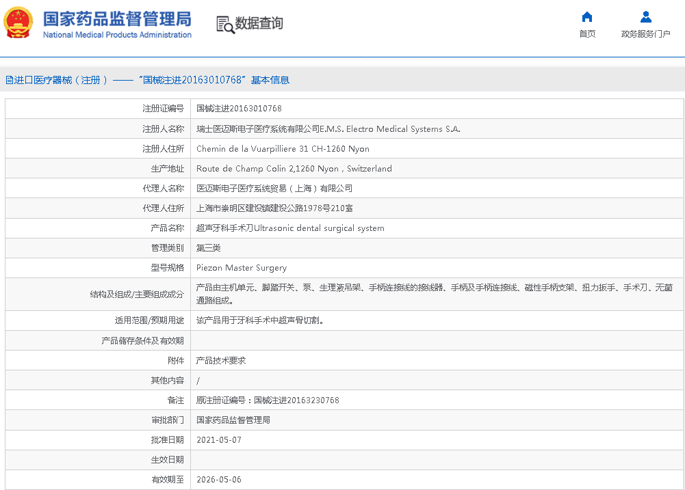Image resolution: width=685 pixels, height=490 pixels.
Task: Open 政务服务门户 person icon
Action: [x=645, y=17]
